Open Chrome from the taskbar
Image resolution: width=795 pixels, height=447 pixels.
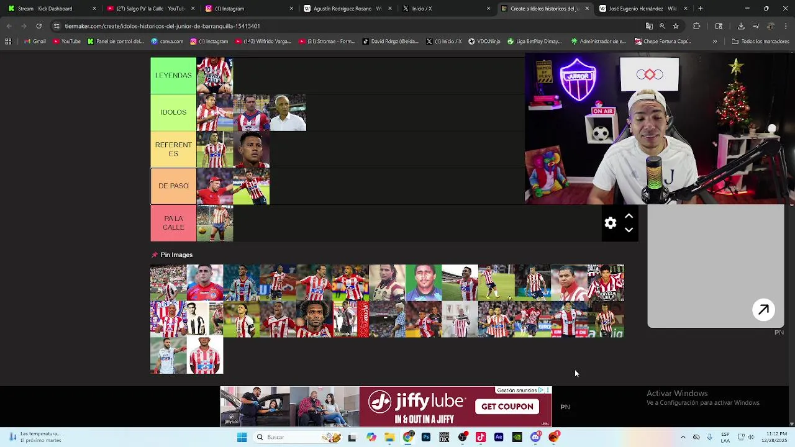click(408, 437)
